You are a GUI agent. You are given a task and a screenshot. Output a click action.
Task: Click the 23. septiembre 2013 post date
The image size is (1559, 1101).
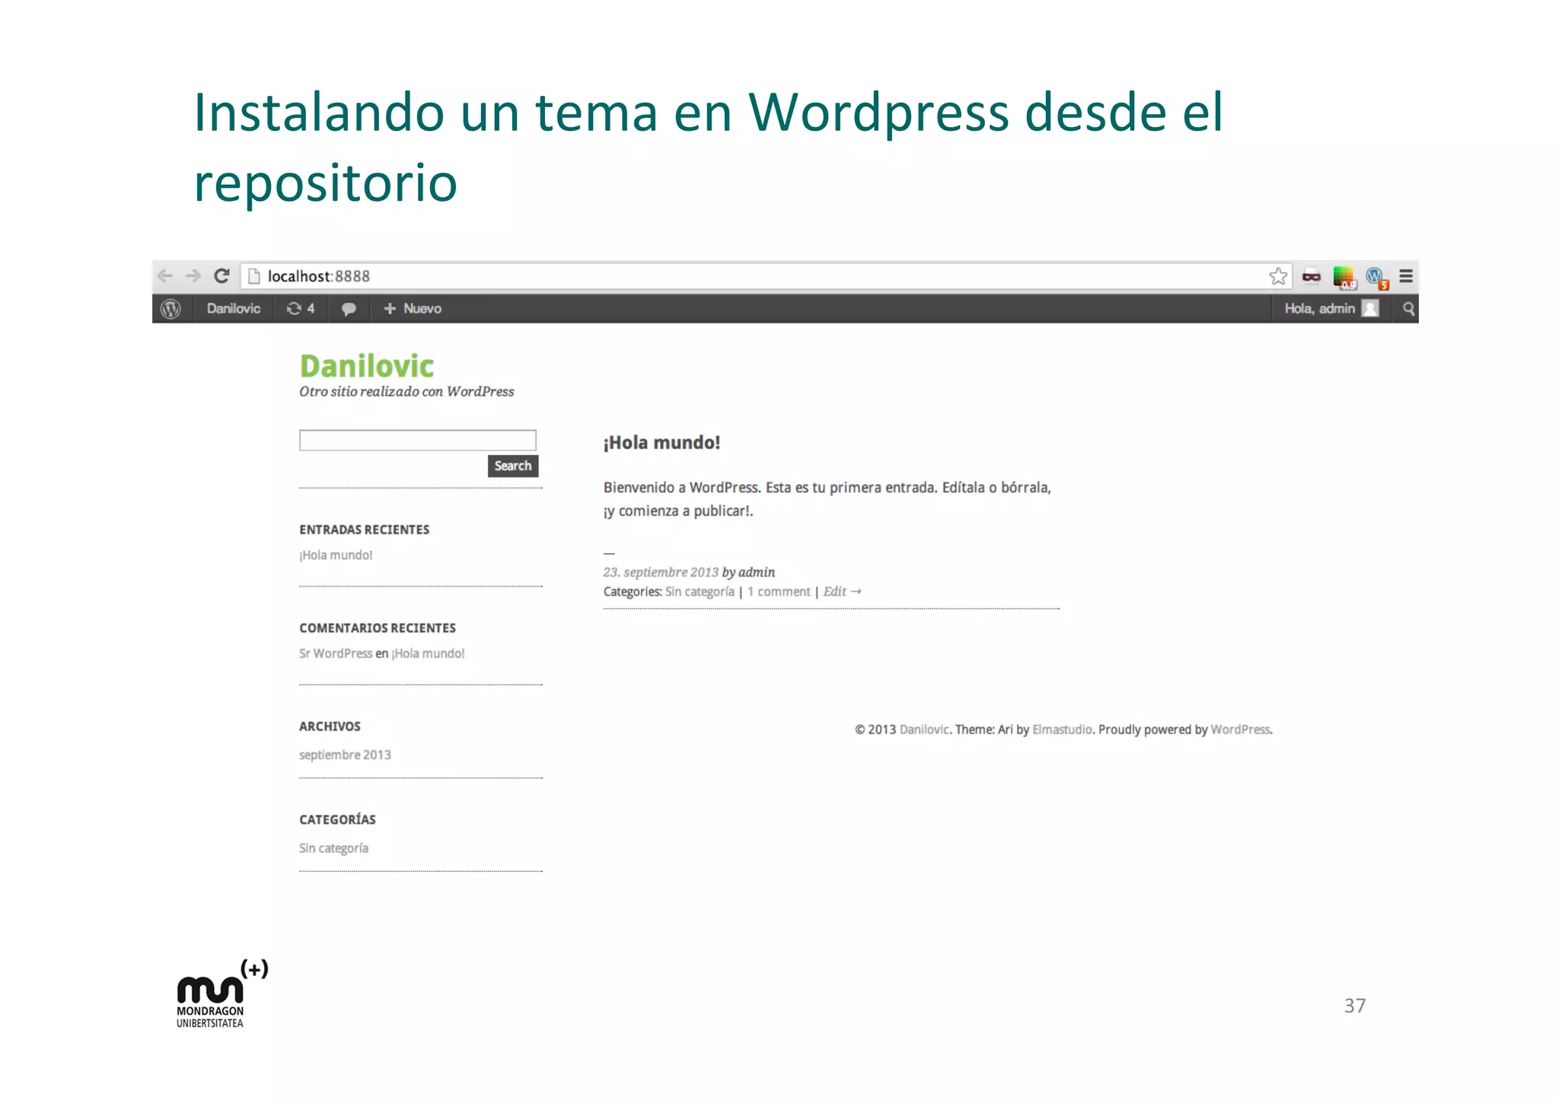(x=661, y=572)
